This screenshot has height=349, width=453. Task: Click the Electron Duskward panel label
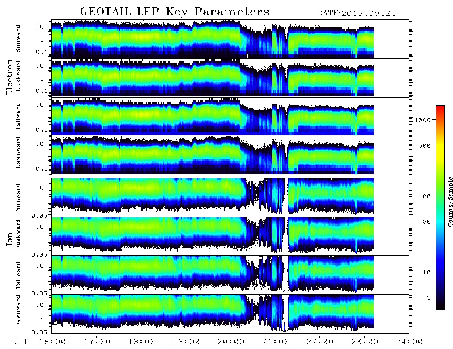[18, 76]
